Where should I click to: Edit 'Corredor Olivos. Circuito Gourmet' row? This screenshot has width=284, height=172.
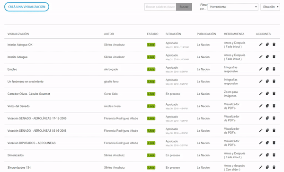(261, 94)
